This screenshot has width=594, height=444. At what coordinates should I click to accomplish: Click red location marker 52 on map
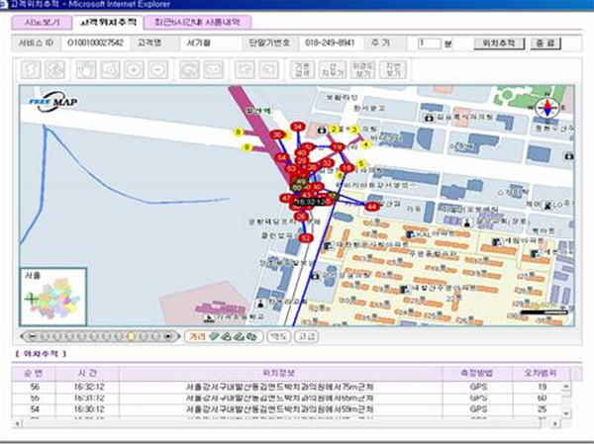tap(306, 238)
